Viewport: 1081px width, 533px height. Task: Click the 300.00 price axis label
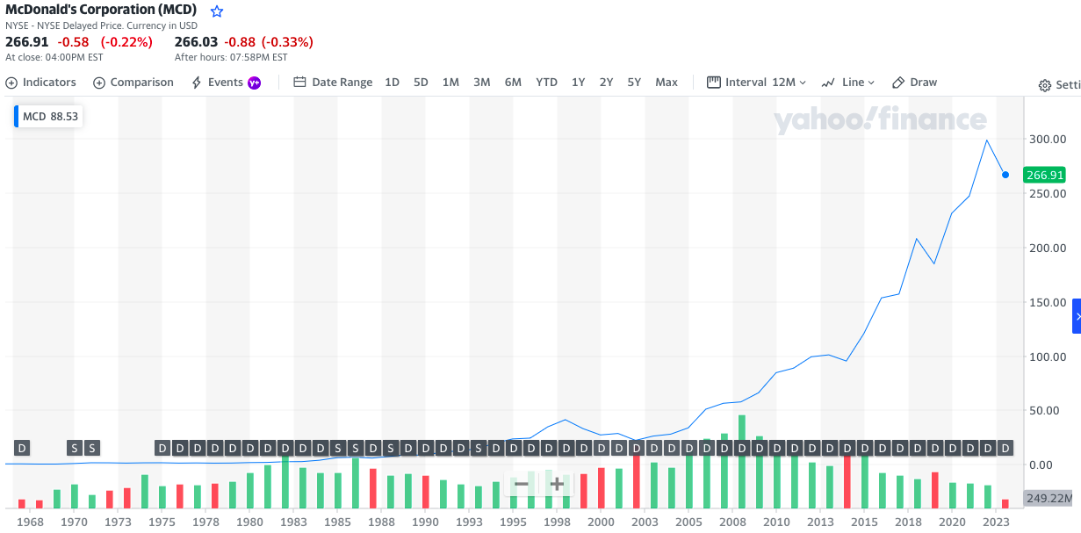click(1047, 140)
